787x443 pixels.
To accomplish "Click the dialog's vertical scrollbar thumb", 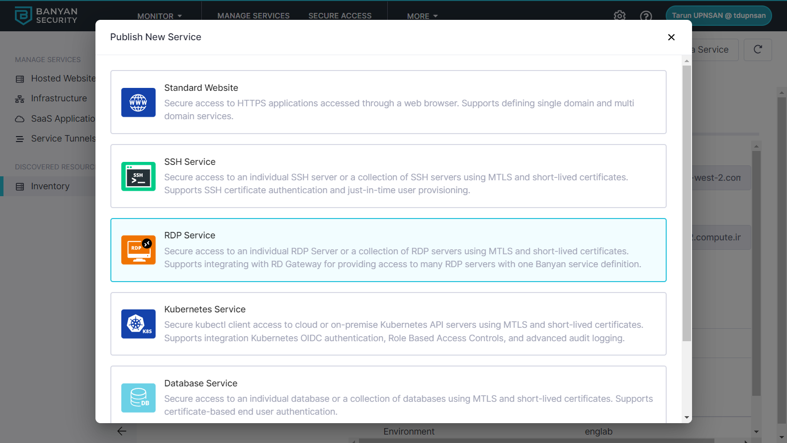I will tap(687, 204).
